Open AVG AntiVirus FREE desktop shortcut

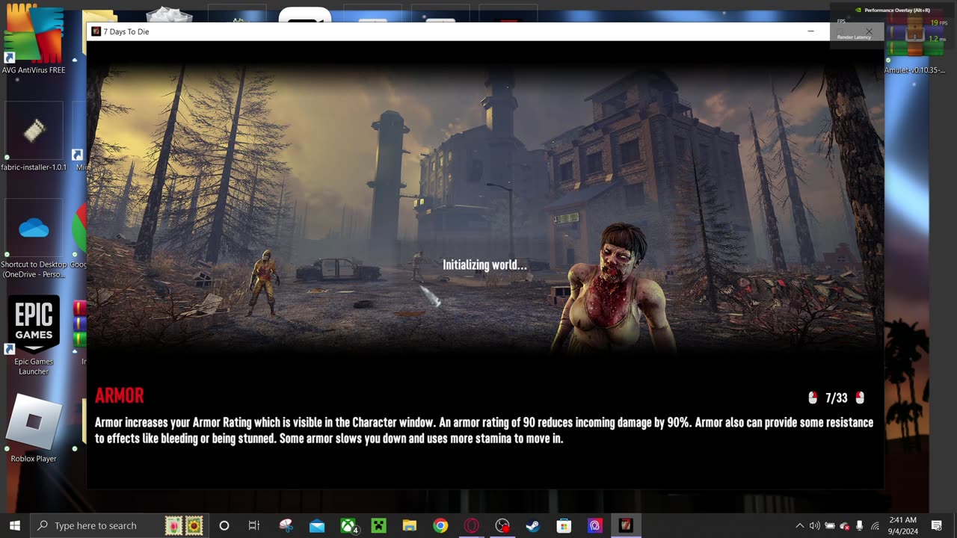(x=34, y=39)
